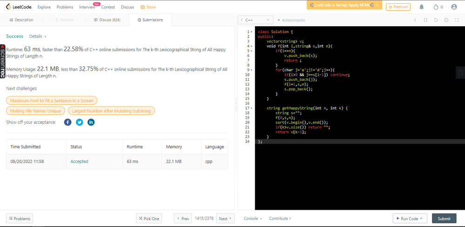This screenshot has height=227, width=465.
Task: Go to the Next problem
Action: pyautogui.click(x=225, y=219)
